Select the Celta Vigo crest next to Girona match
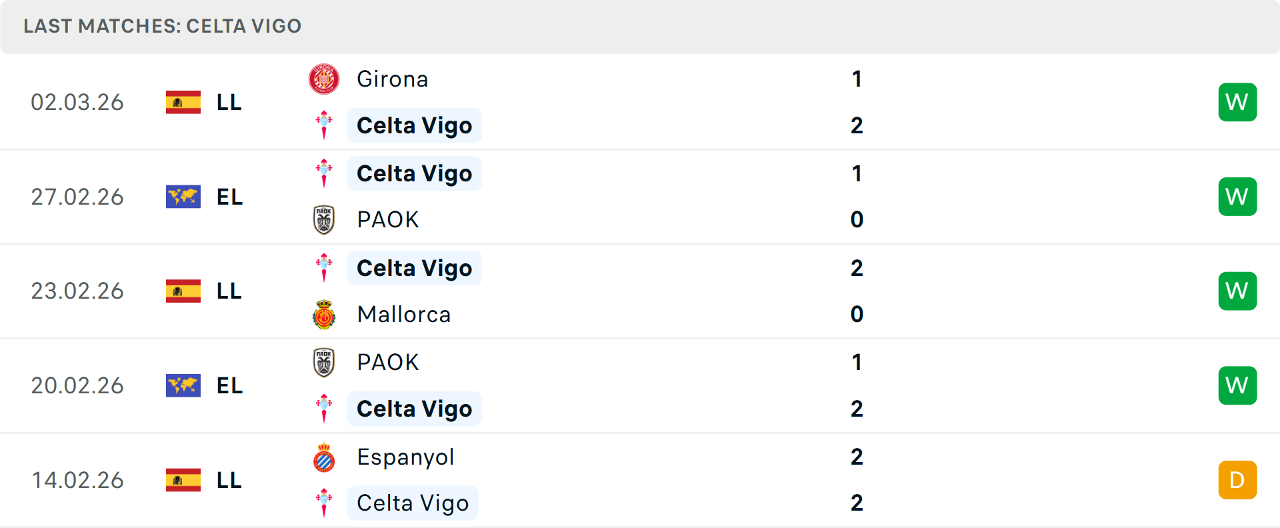The height and width of the screenshot is (528, 1280). (324, 125)
